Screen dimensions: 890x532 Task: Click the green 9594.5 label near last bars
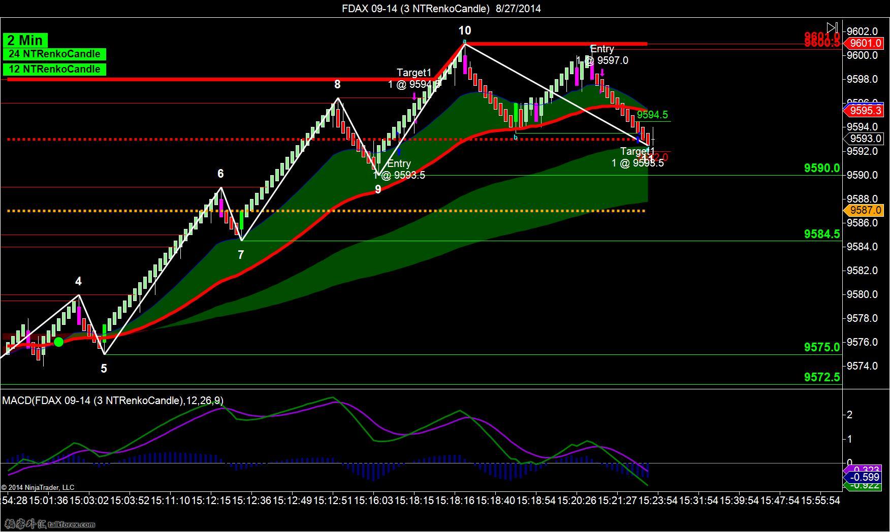tap(652, 115)
